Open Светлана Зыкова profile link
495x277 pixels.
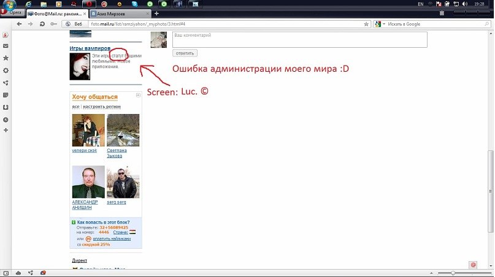(x=117, y=153)
